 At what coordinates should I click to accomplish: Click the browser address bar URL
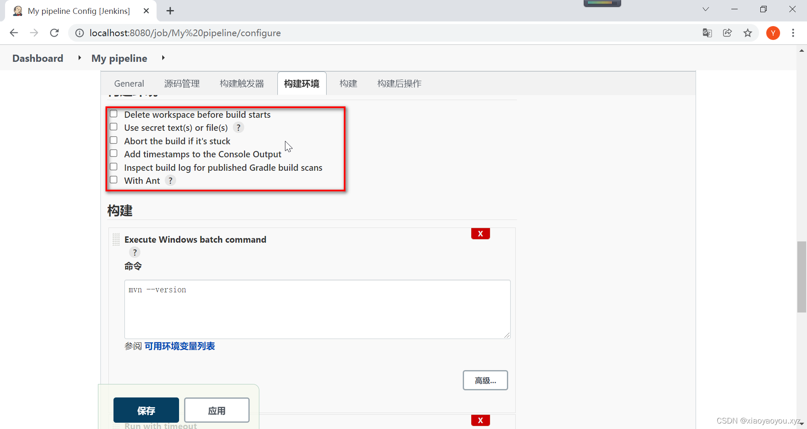[x=185, y=33]
